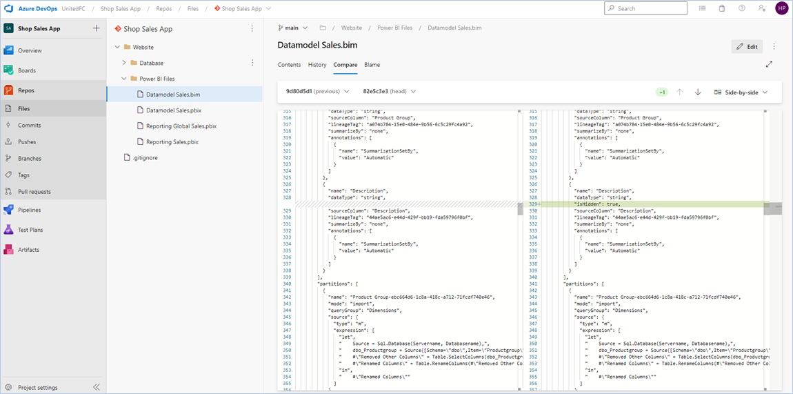
Task: Click the Edit button
Action: 747,46
